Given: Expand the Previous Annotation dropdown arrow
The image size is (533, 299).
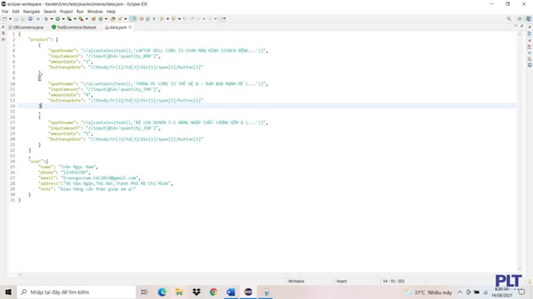Looking at the screenshot, I should (x=179, y=19).
